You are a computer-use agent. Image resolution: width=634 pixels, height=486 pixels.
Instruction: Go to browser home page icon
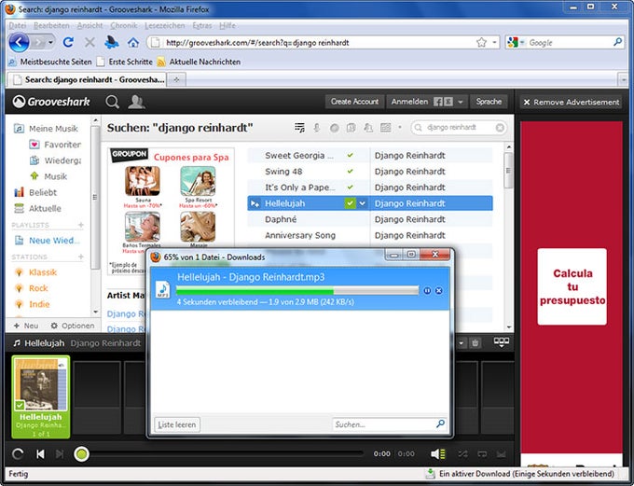(x=133, y=42)
